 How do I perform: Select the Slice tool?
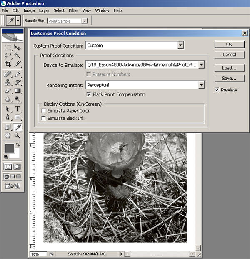pyautogui.click(x=17, y=64)
